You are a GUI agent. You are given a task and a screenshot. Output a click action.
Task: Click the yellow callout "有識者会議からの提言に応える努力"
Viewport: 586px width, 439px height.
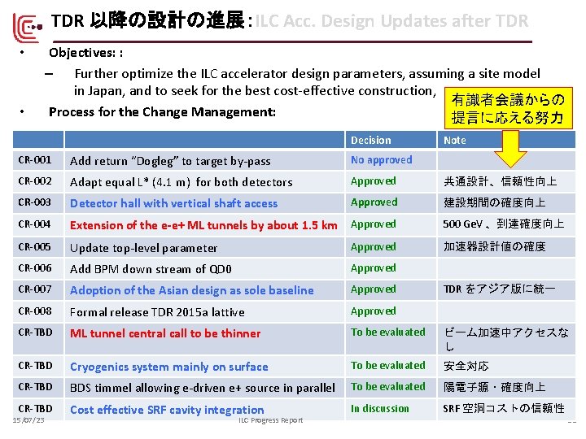click(508, 108)
